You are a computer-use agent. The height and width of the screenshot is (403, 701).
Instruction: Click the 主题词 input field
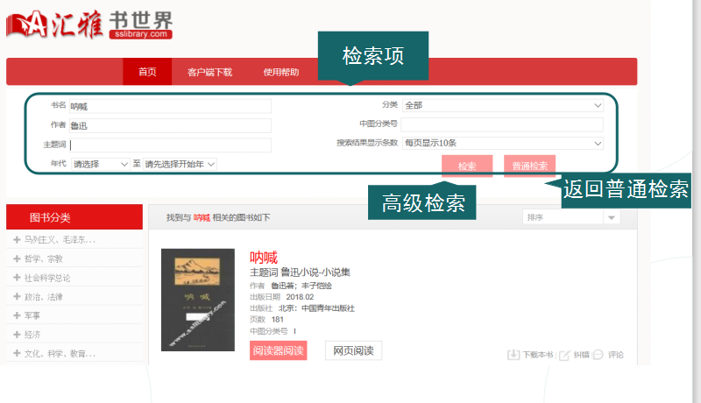[171, 145]
